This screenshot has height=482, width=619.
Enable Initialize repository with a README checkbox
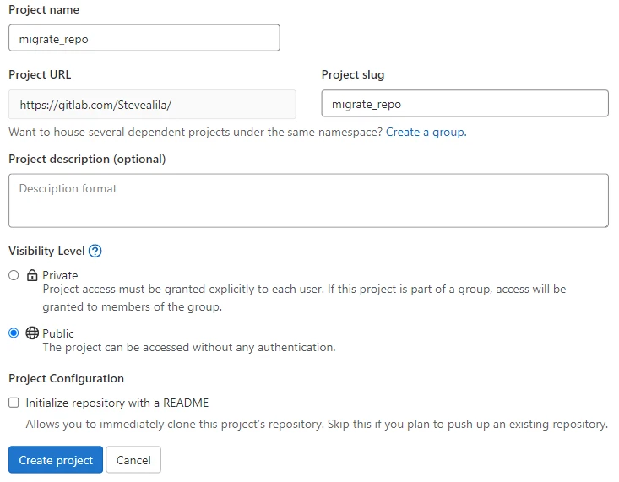[x=14, y=403]
